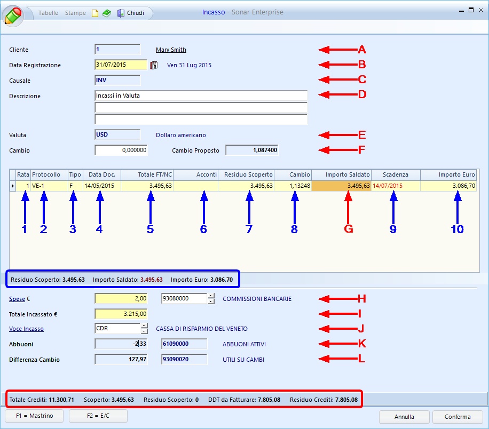The height and width of the screenshot is (429, 489).
Task: Click the Spese link label
Action: 17,299
